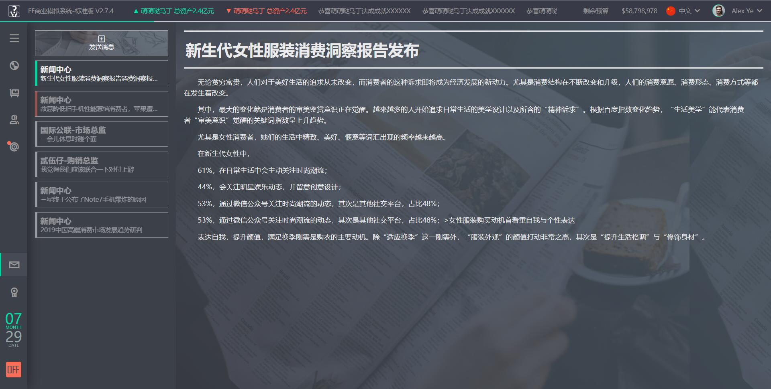Click the red falling 萌萌哒马丁 ticker entry
771x389 pixels.
[266, 11]
